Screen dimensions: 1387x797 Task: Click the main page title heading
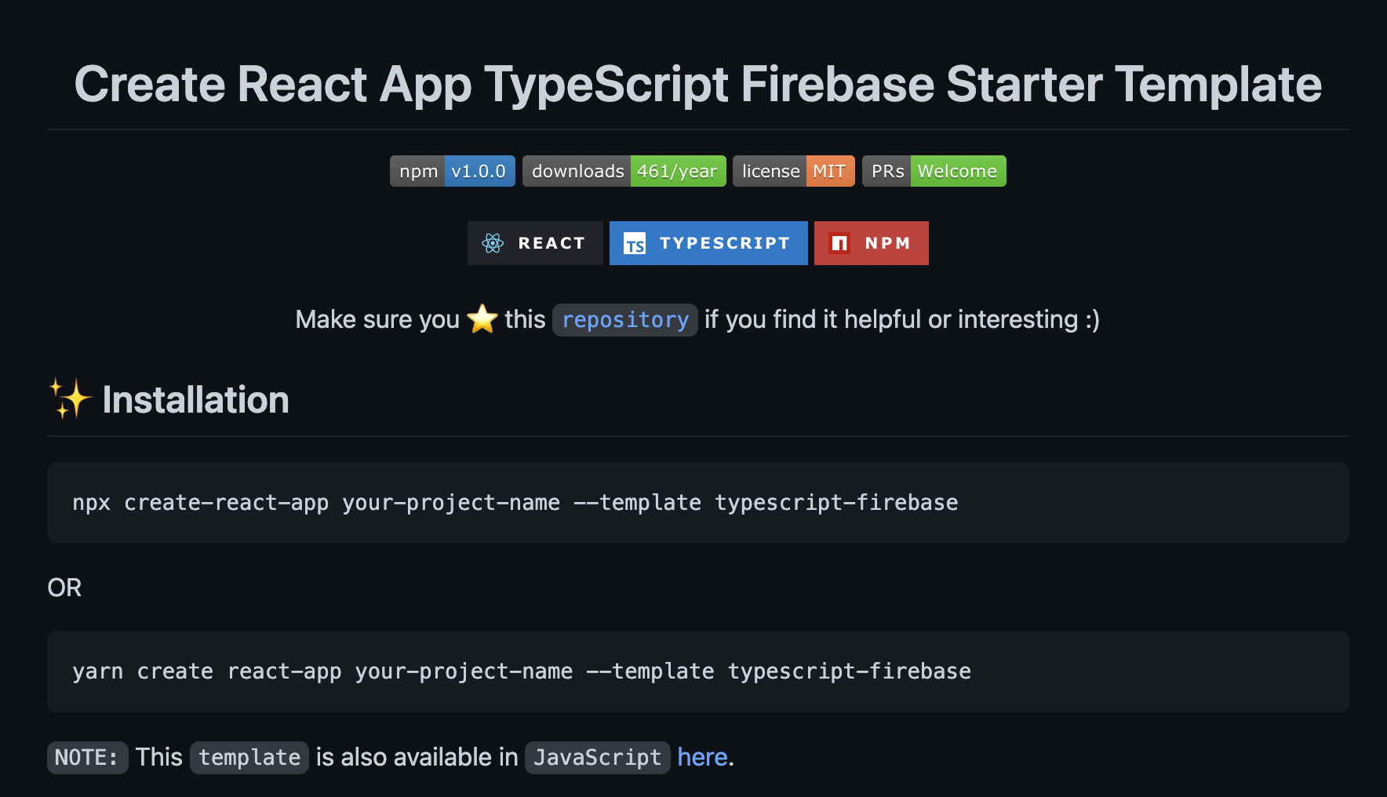click(x=698, y=84)
